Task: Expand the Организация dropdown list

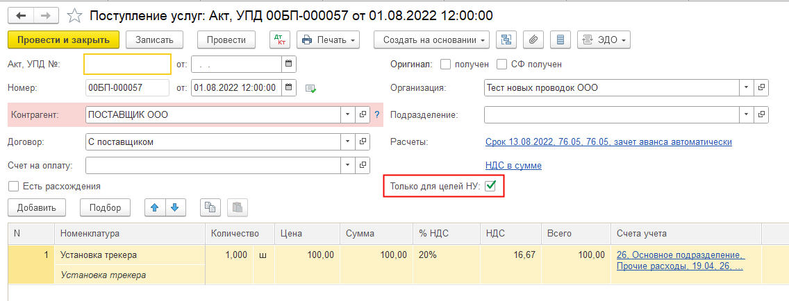Action: click(x=746, y=88)
